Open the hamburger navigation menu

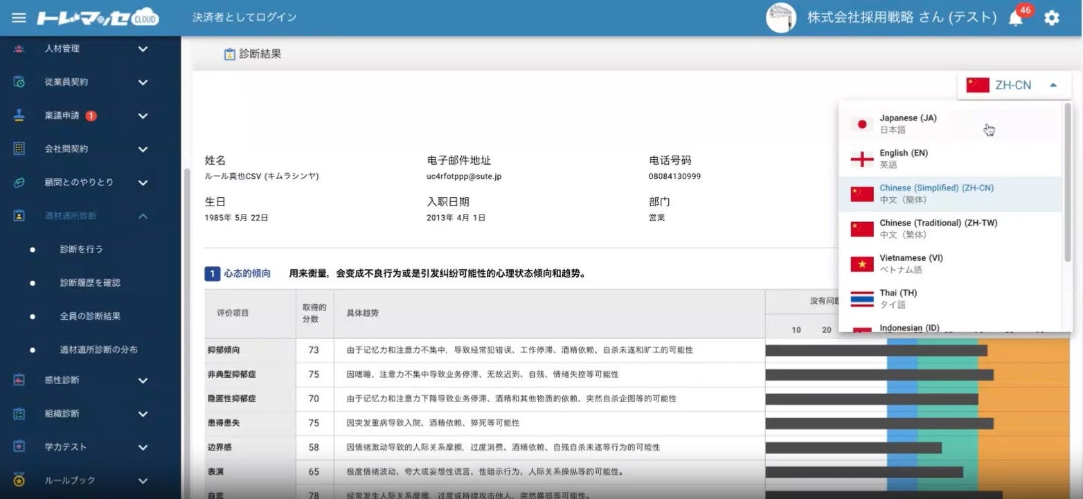(19, 17)
